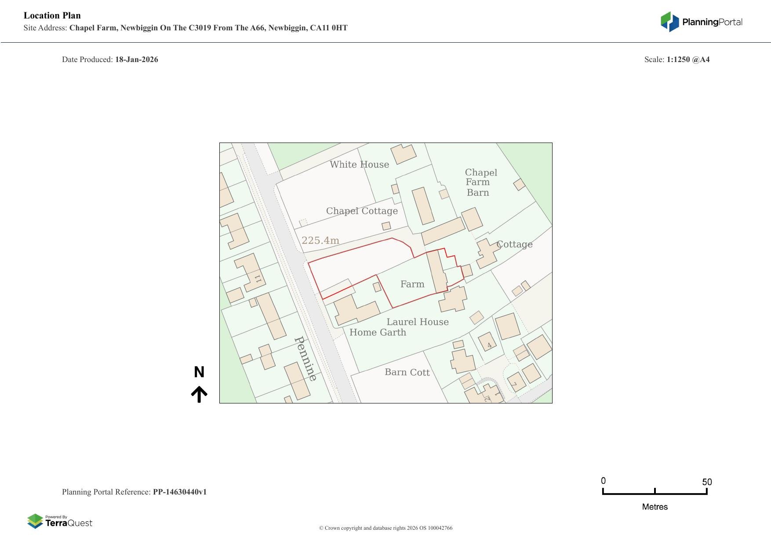
Task: Click the Crown copyright notice text
Action: tap(385, 528)
